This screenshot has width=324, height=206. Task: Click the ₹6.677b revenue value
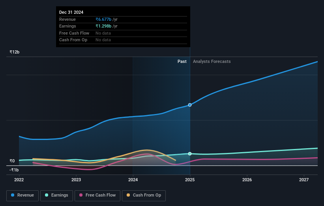(x=103, y=19)
